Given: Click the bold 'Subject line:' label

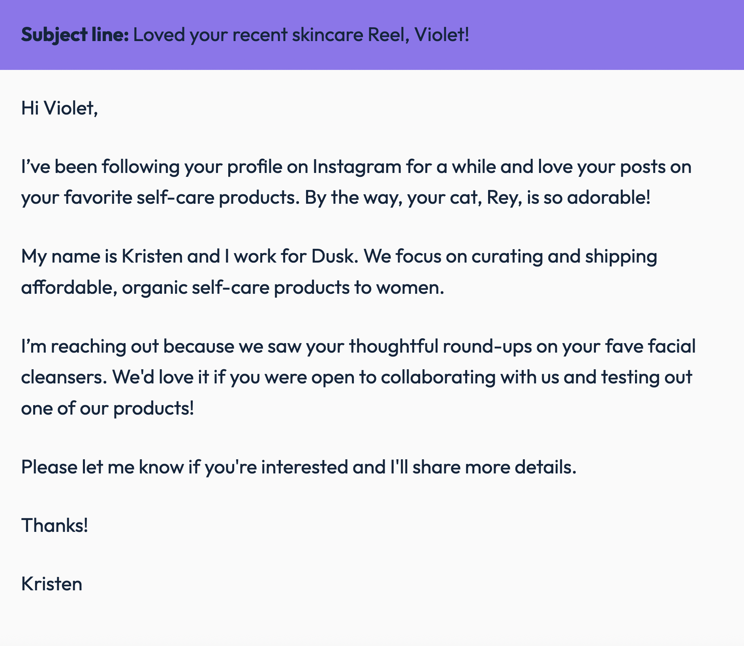Looking at the screenshot, I should click(75, 35).
